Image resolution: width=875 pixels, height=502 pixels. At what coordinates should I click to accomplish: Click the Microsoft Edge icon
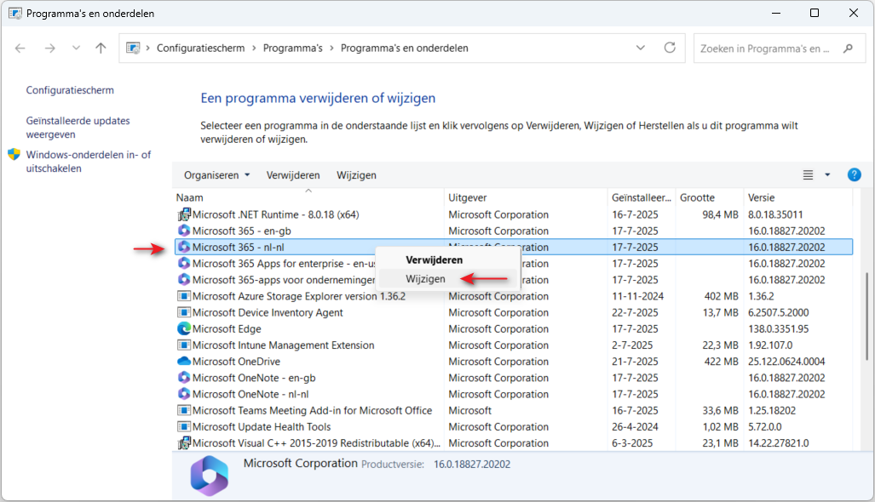pyautogui.click(x=183, y=328)
